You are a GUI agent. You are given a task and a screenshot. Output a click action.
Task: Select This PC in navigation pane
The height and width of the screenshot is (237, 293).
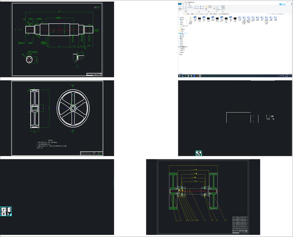pyautogui.click(x=182, y=33)
